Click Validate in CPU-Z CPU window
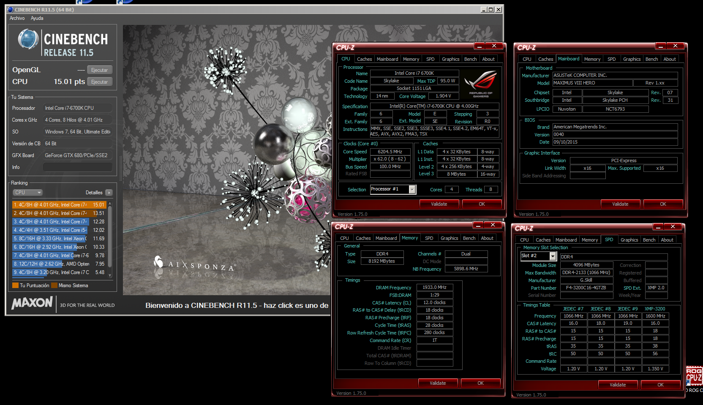Screen dimensions: 703x405 [439, 204]
